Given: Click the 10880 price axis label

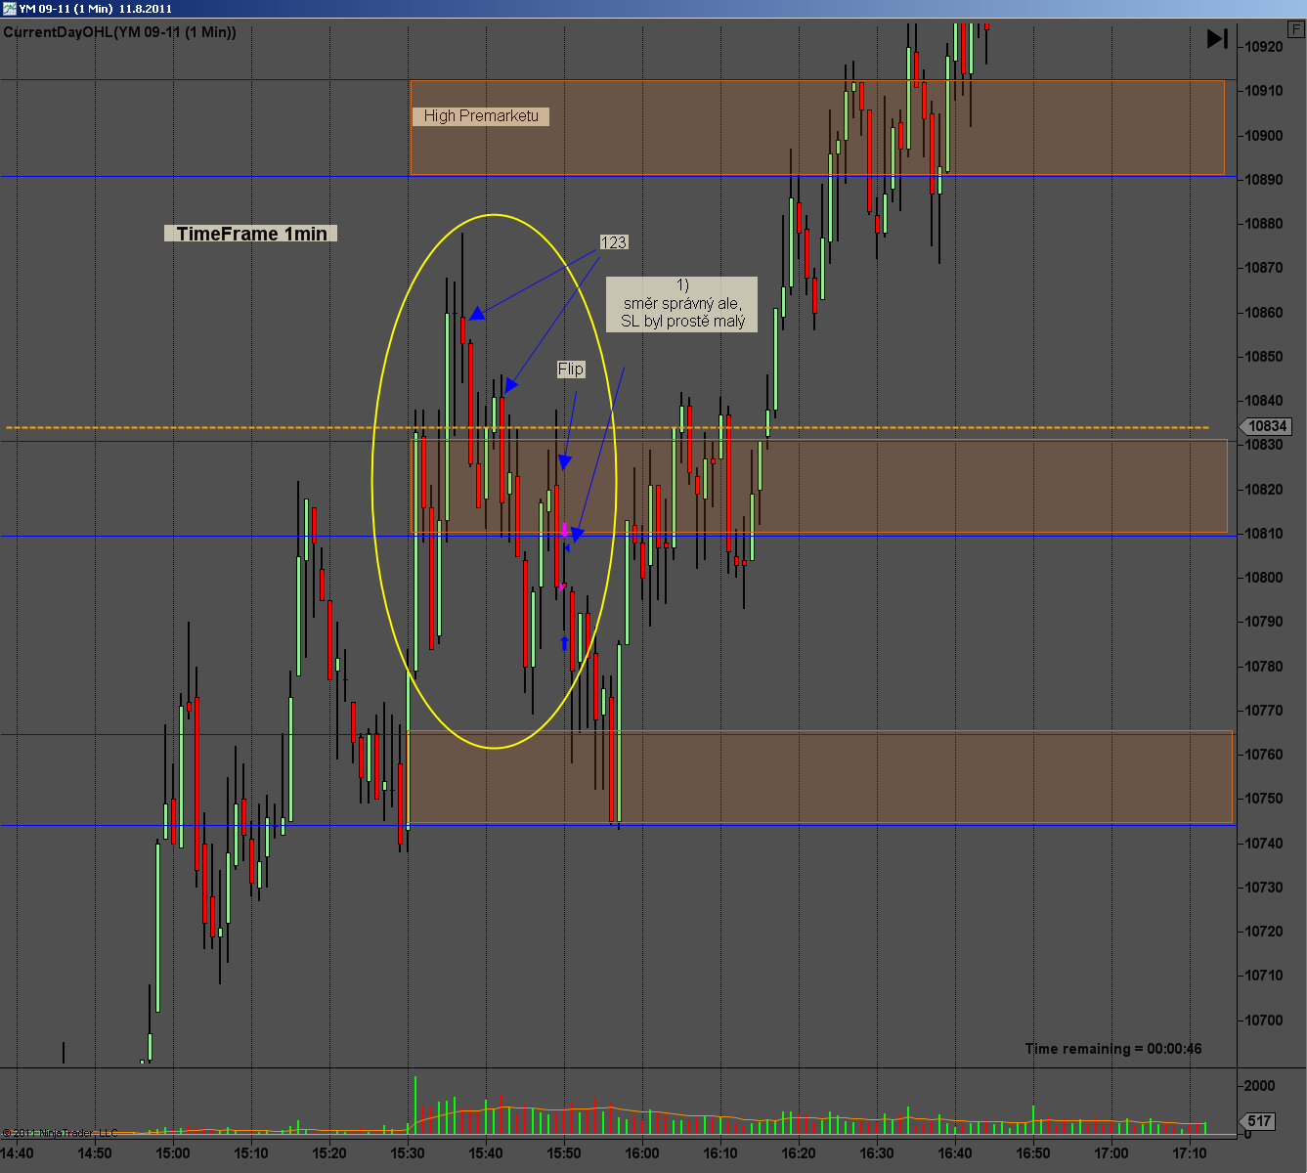Looking at the screenshot, I should pos(1262,224).
